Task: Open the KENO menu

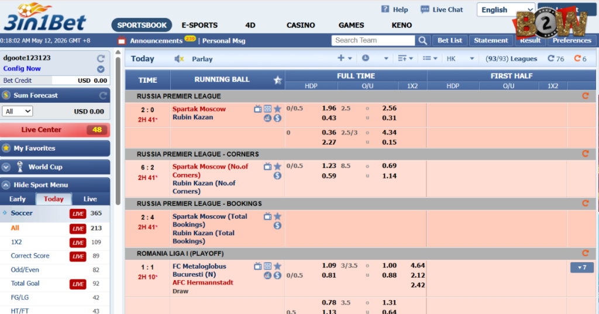Action: 401,25
